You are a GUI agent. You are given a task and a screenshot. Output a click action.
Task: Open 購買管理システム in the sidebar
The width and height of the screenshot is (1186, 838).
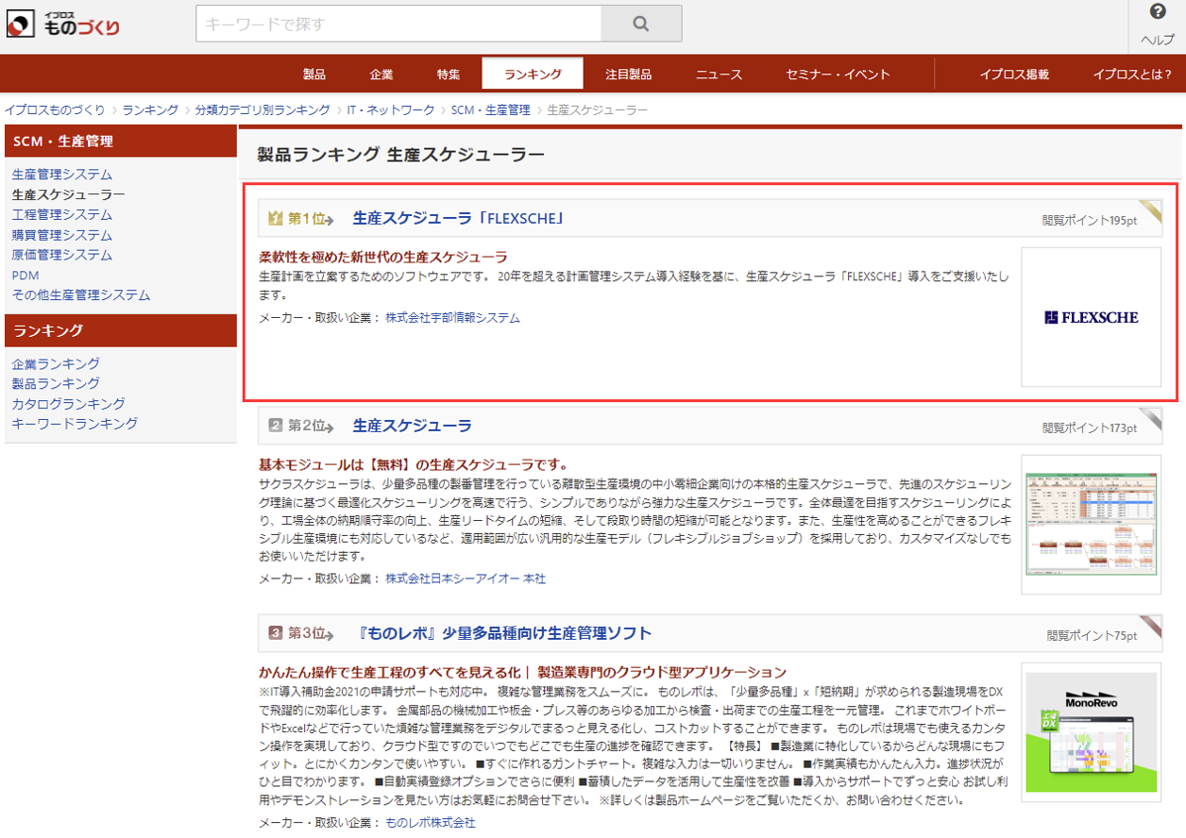coord(62,235)
